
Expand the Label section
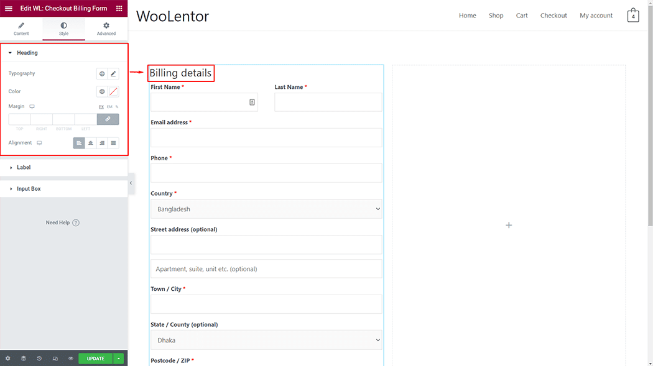(x=63, y=167)
